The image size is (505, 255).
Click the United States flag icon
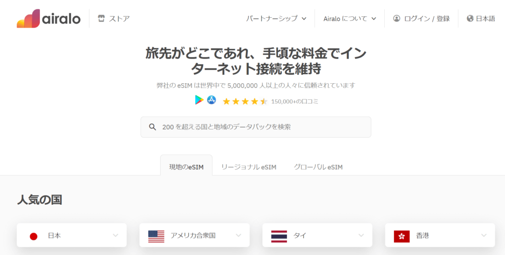coord(156,236)
